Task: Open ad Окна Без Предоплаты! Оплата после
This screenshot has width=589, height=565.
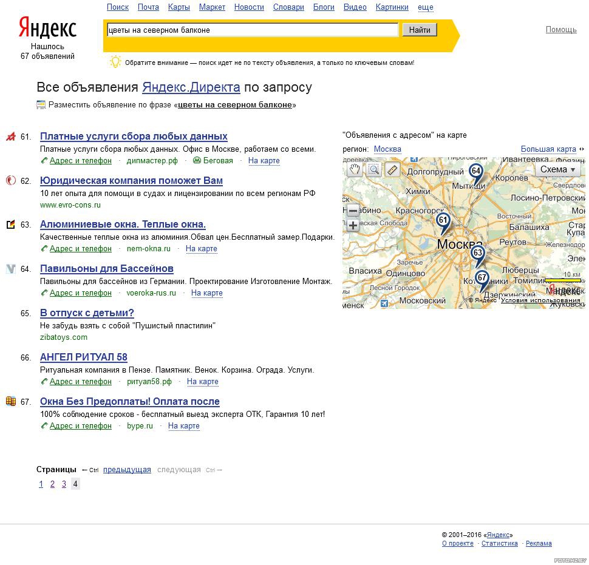Action: pyautogui.click(x=130, y=401)
